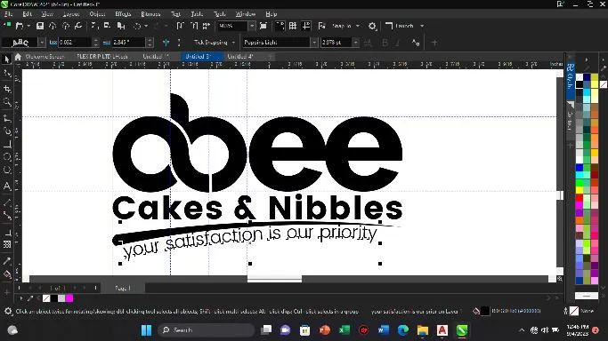Screen dimensions: 608x341
Task: Click the Save icon in the toolbar
Action: 40,26
